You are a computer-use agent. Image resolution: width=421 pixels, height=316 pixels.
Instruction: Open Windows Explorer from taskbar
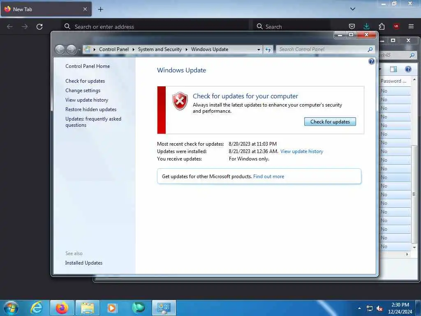pos(88,308)
